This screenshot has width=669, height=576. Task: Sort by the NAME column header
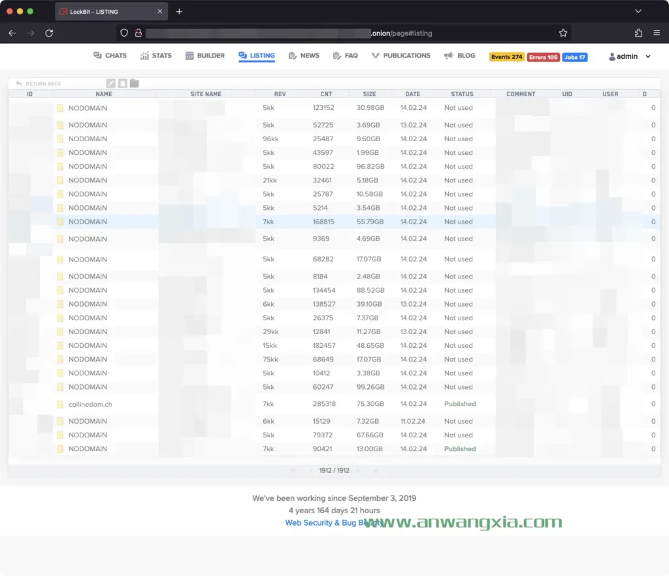(x=104, y=94)
